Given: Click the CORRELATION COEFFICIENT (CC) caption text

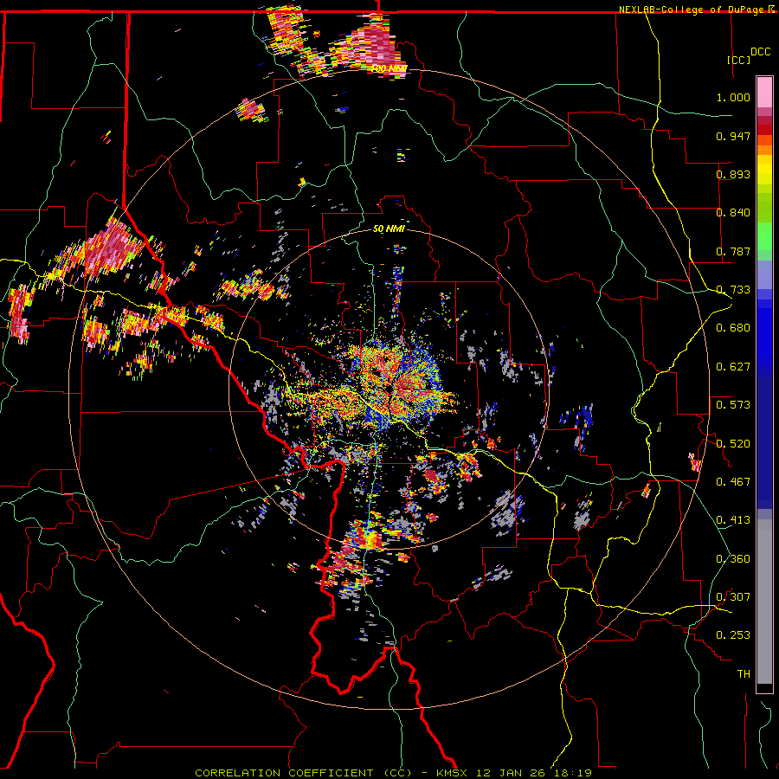Looking at the screenshot, I should (304, 773).
